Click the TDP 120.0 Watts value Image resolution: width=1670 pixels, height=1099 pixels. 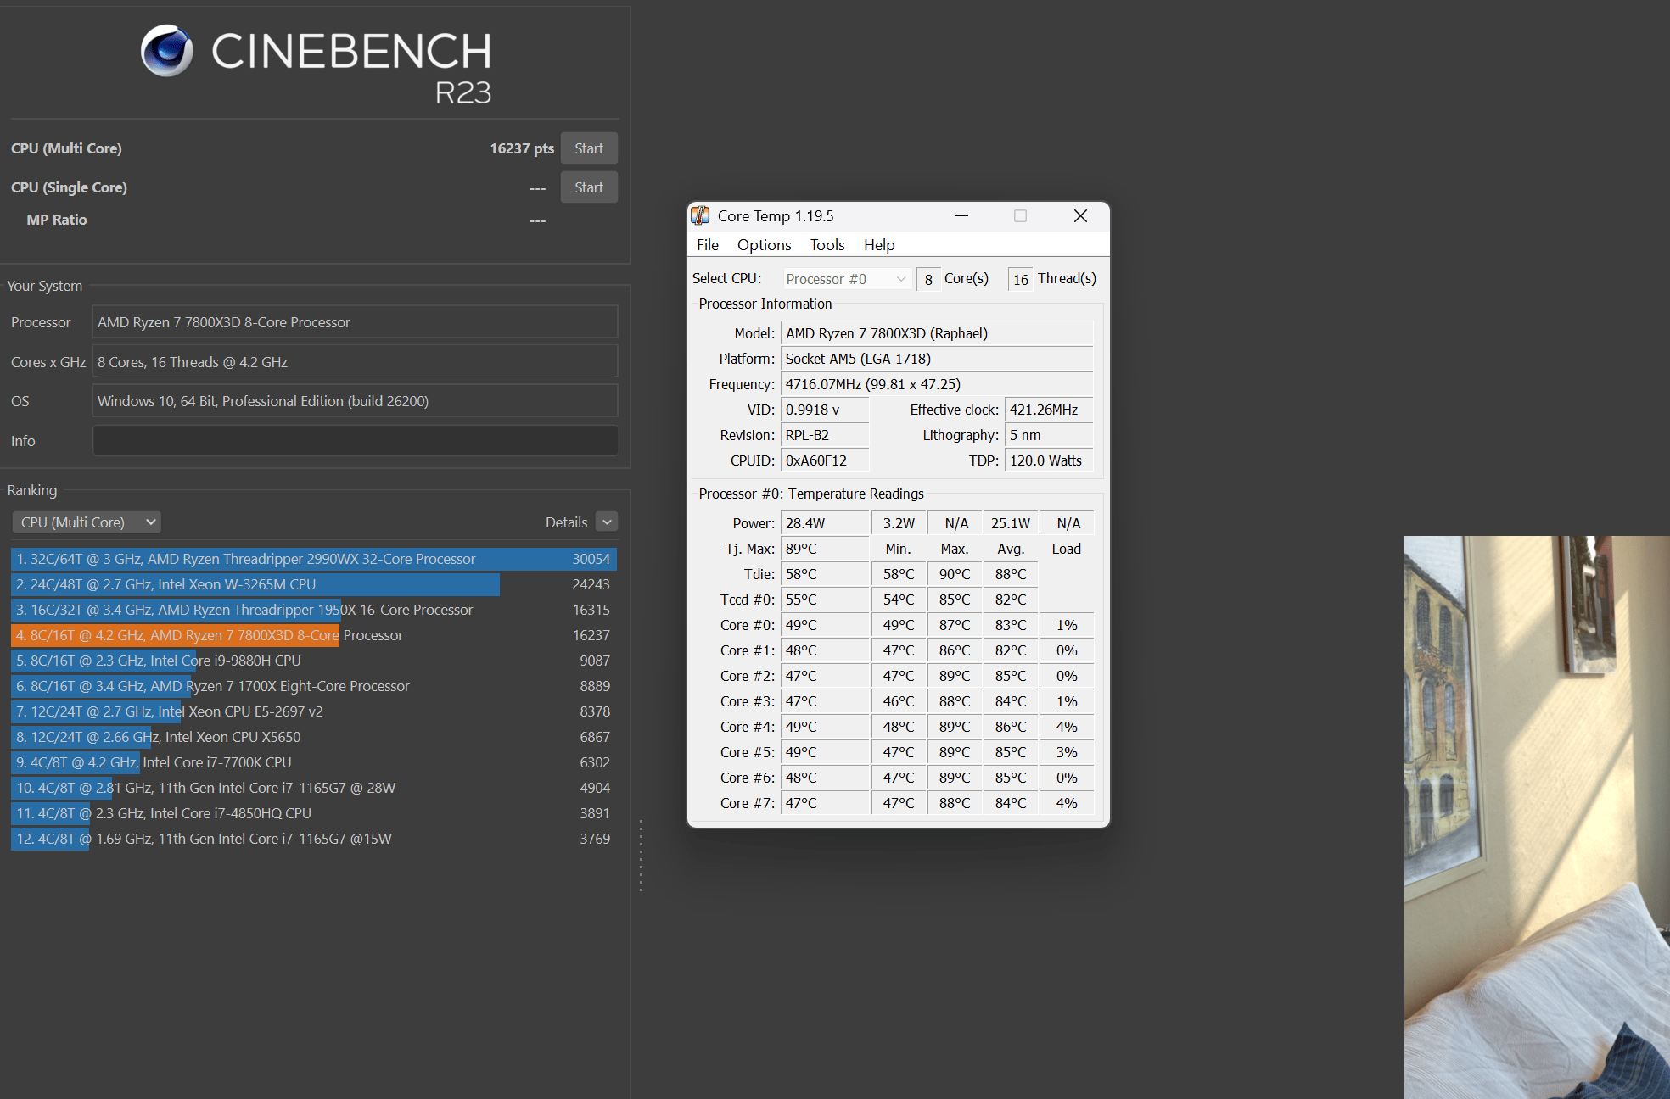[1049, 460]
